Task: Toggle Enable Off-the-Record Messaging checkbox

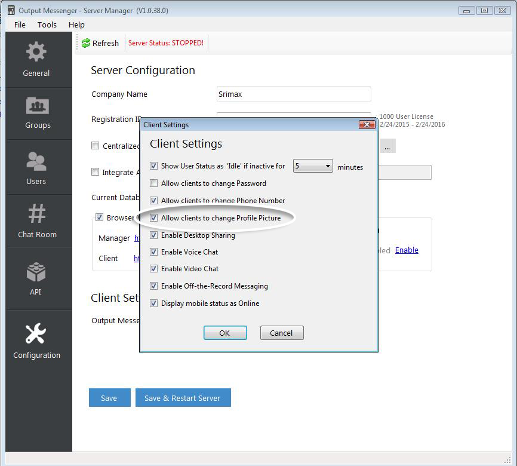Action: pyautogui.click(x=153, y=286)
